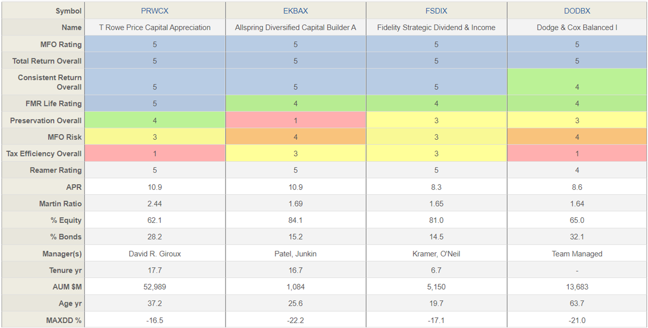Select the green Preservation Overall cell for PRWCX
The image size is (648, 328).
(x=154, y=120)
